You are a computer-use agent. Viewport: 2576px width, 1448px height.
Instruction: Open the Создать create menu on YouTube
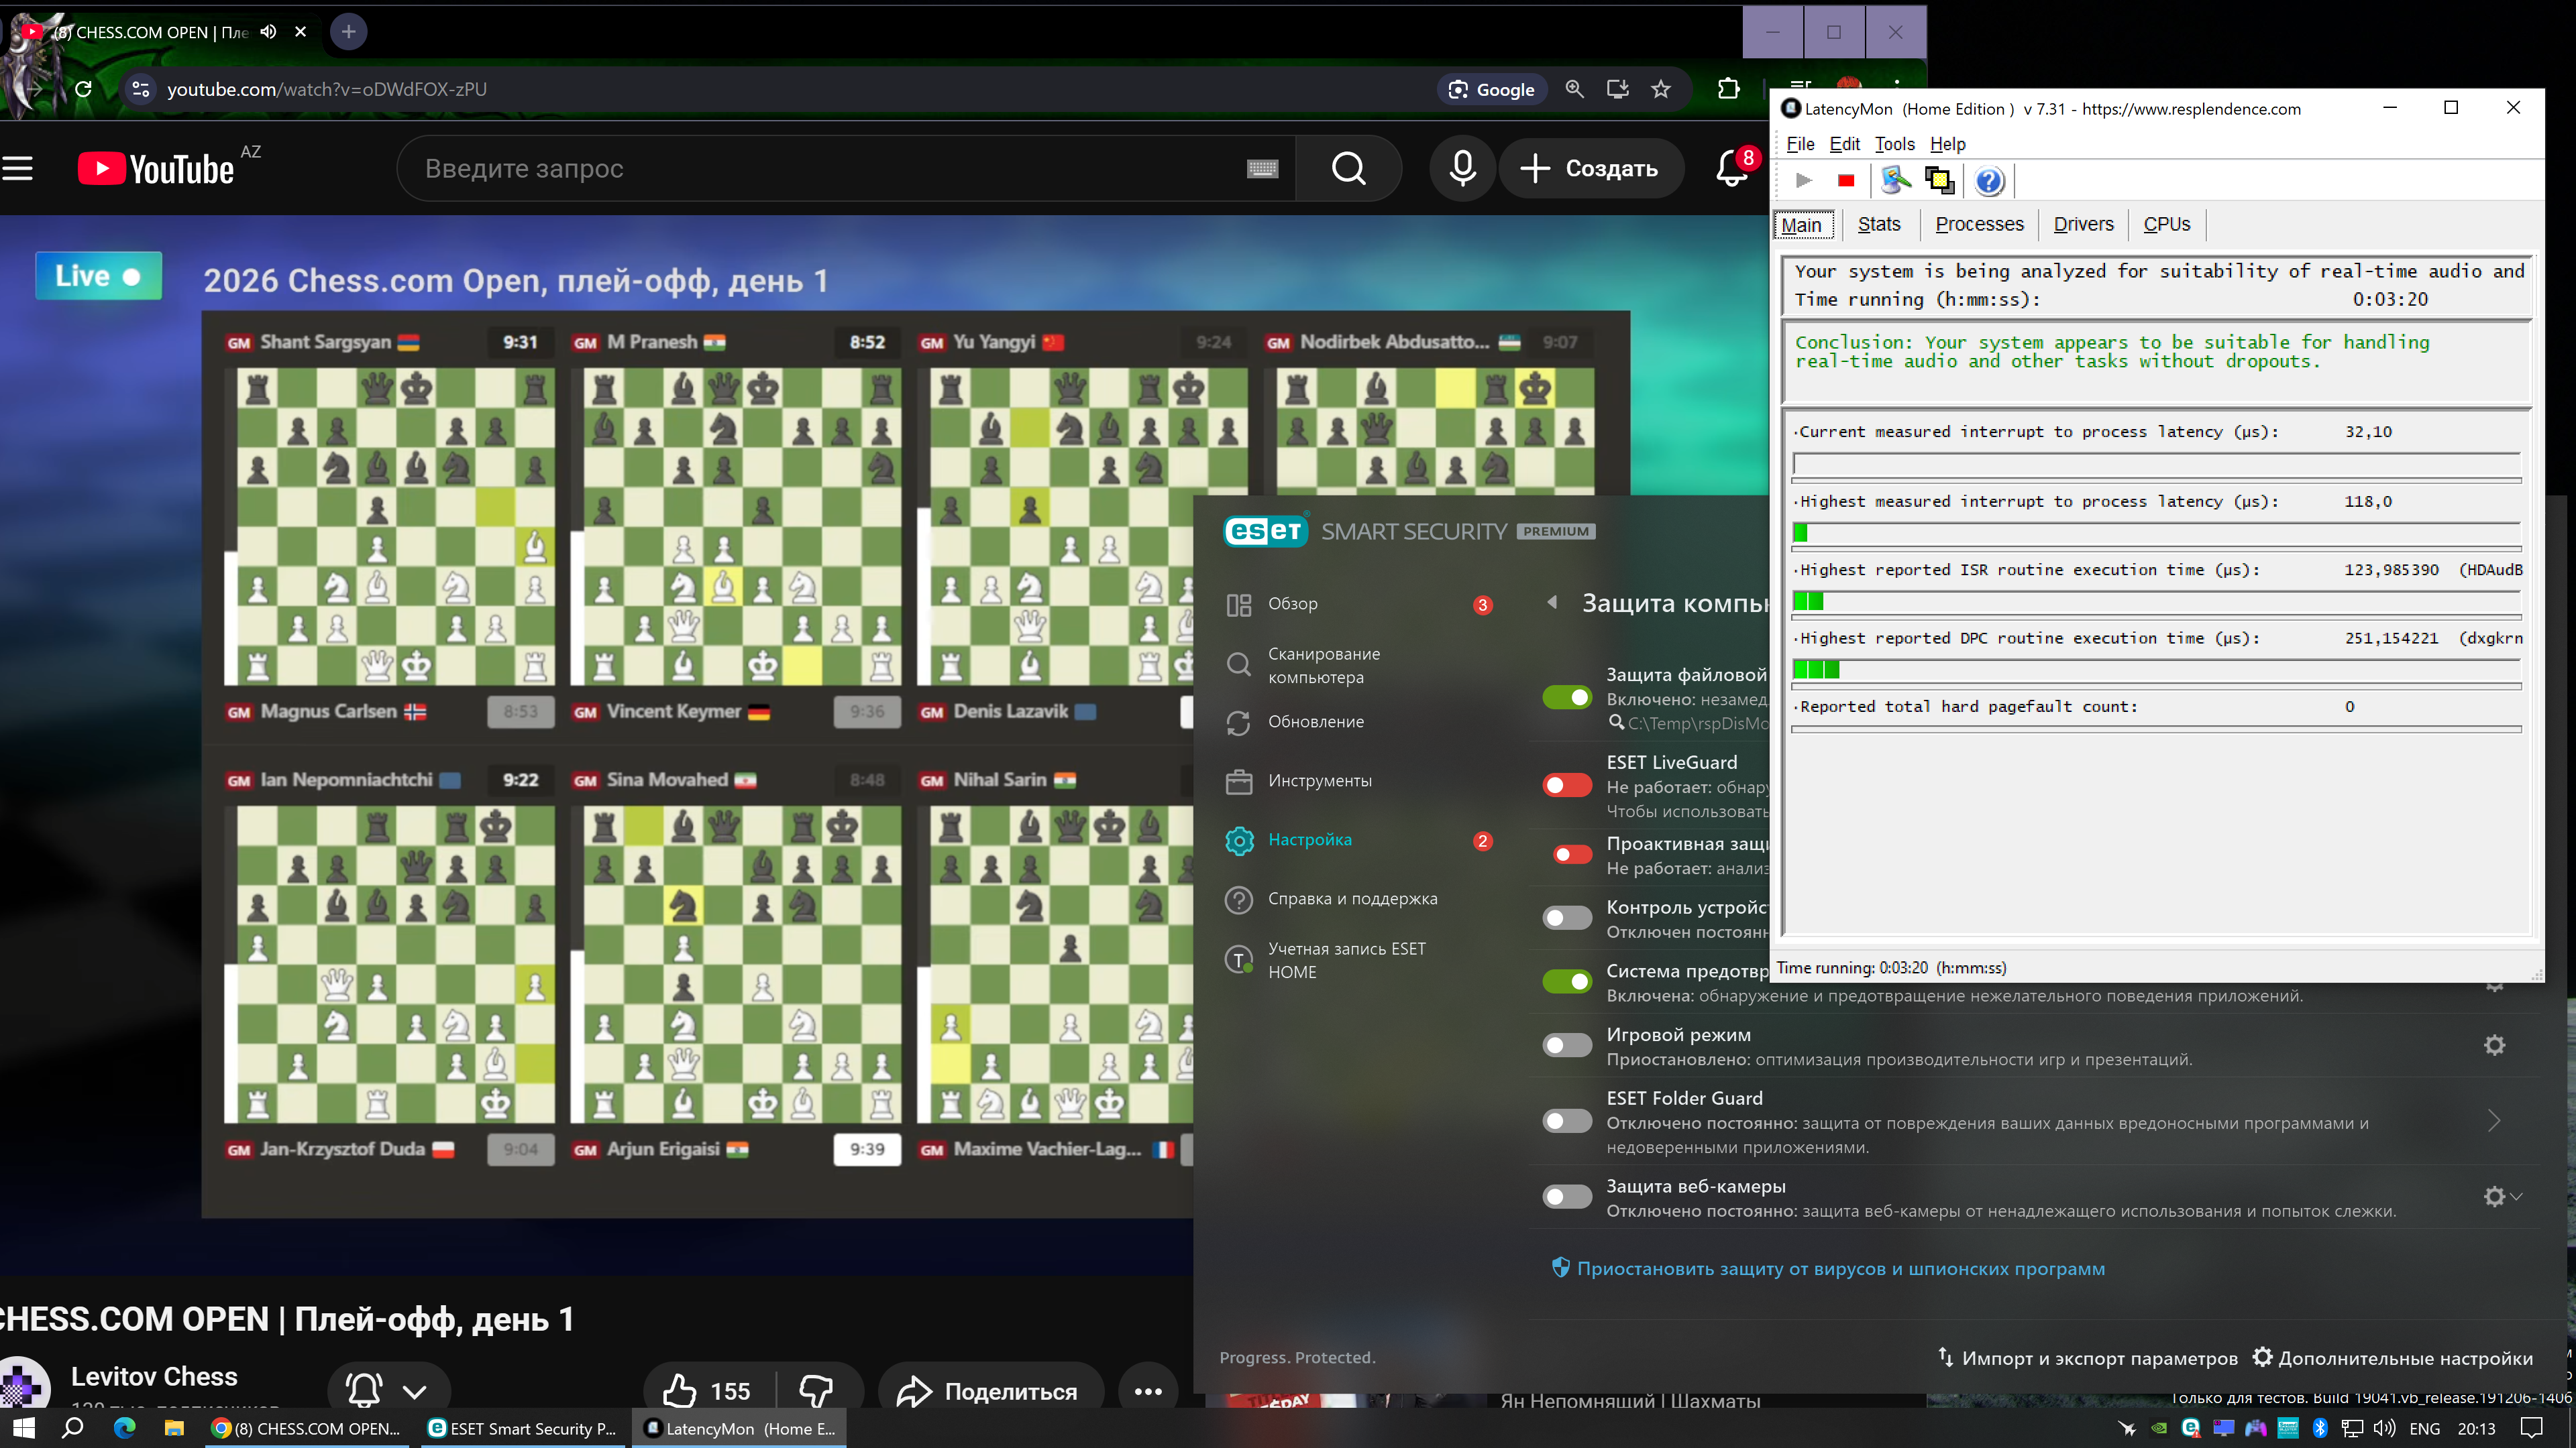1591,169
